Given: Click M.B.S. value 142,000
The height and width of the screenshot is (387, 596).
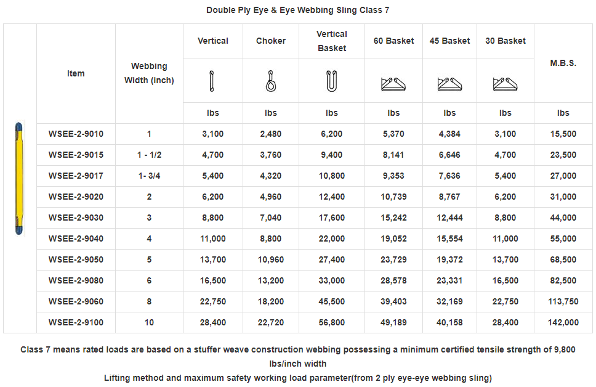Looking at the screenshot, I should (563, 322).
